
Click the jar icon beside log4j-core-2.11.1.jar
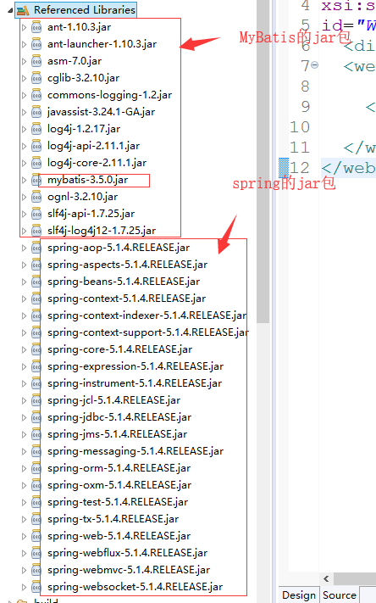point(36,163)
